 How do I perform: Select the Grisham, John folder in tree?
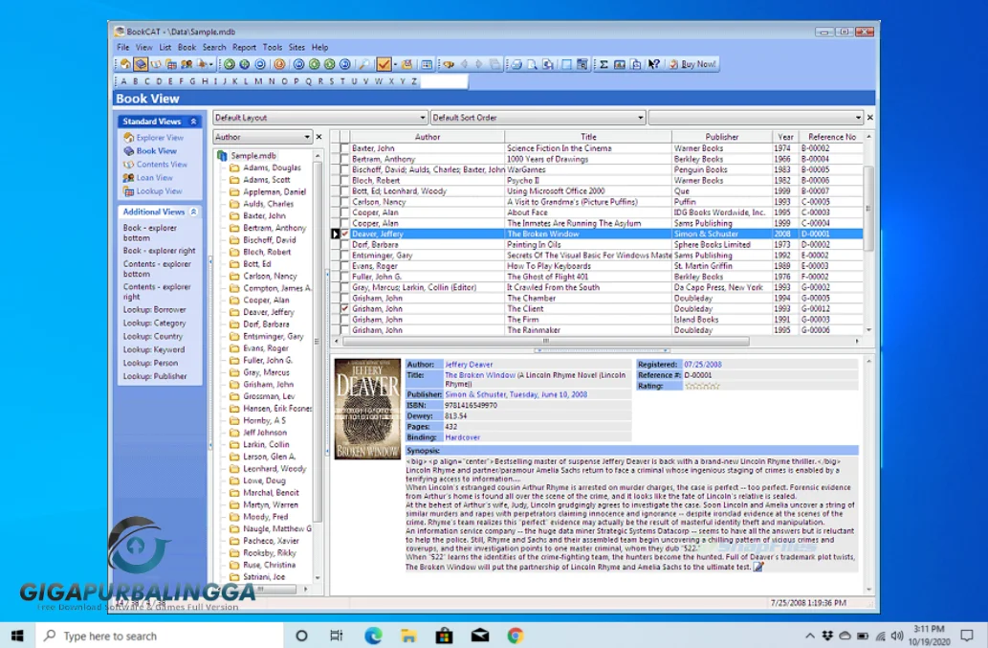261,384
